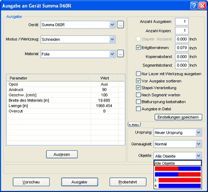Screen dimensions: 208x192
Task: Click the Anzahl Ausgaben input field
Action: click(x=182, y=22)
